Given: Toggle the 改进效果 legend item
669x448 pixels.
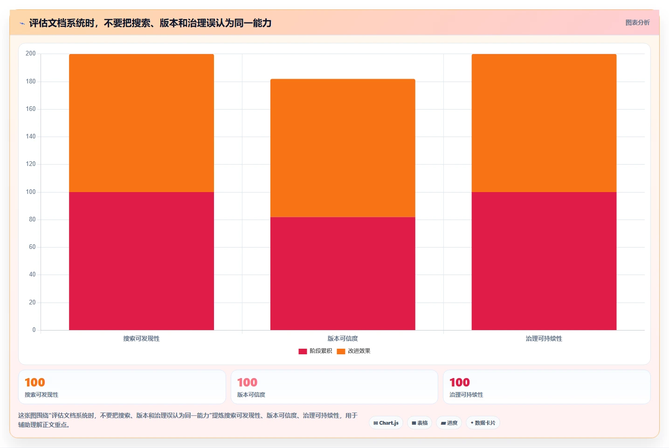Looking at the screenshot, I should pyautogui.click(x=353, y=351).
